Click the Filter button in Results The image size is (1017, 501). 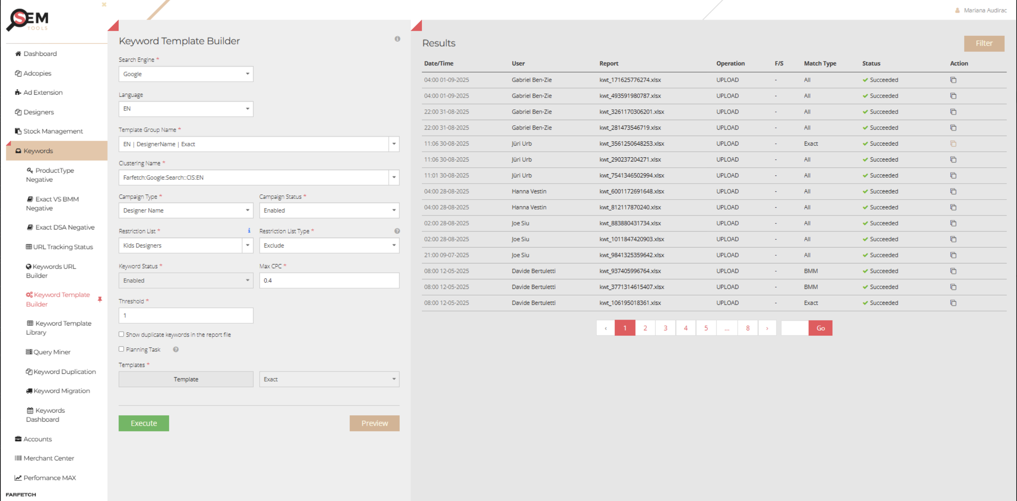pos(983,44)
